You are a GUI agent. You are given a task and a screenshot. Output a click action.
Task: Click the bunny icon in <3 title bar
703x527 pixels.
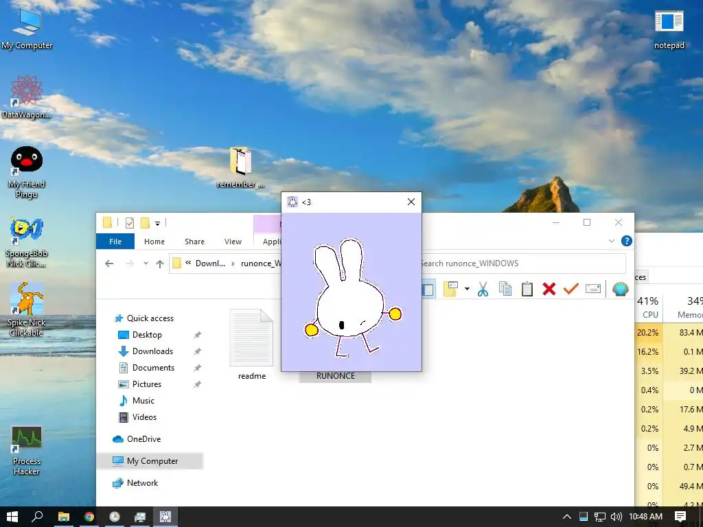(292, 202)
